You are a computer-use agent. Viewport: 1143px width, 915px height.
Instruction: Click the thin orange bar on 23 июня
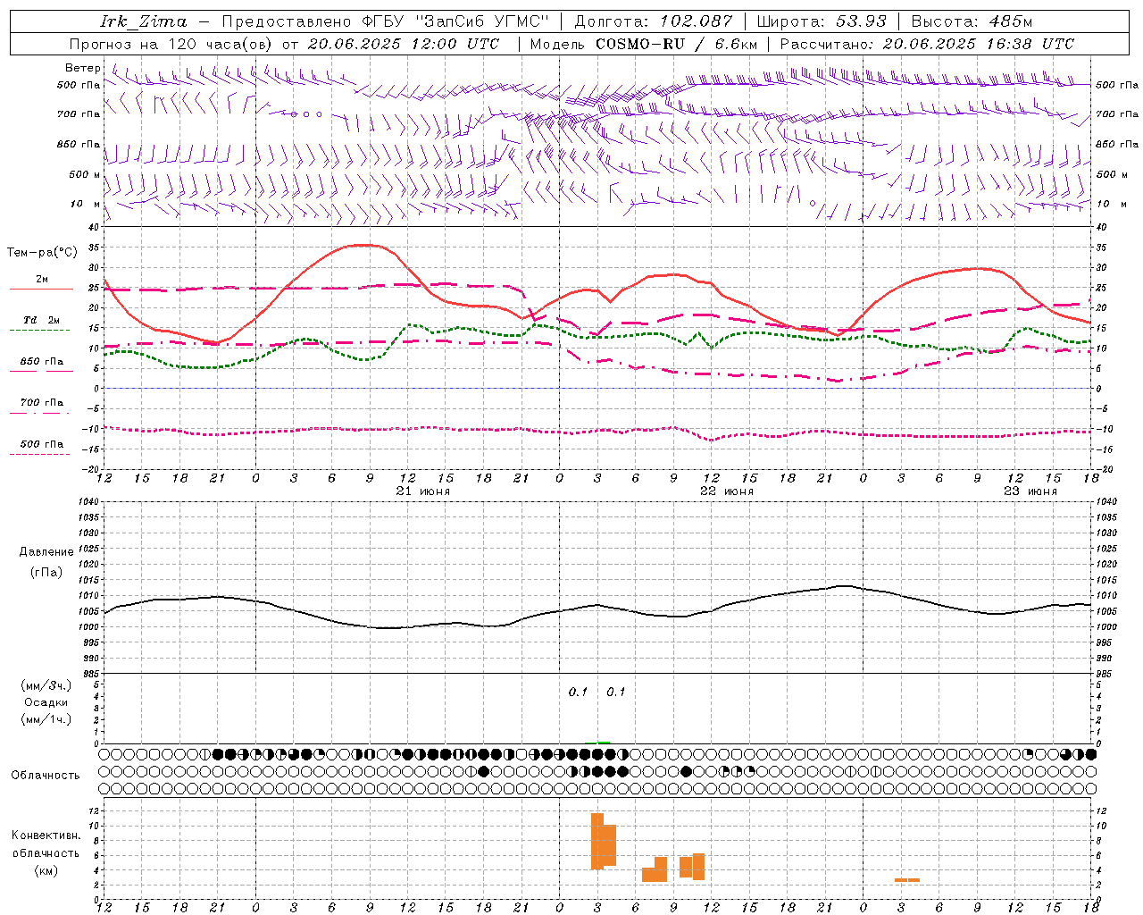tap(907, 880)
